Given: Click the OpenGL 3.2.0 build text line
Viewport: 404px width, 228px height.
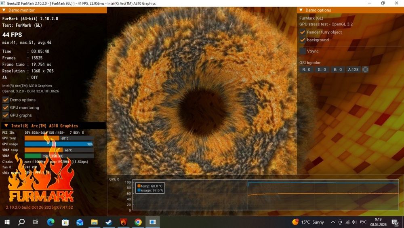Looking at the screenshot, I should (x=31, y=91).
